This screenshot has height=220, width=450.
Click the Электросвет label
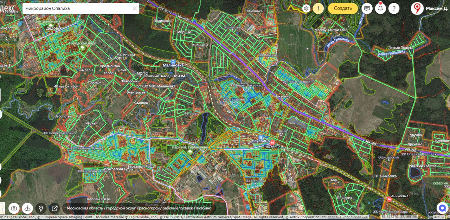[137, 92]
